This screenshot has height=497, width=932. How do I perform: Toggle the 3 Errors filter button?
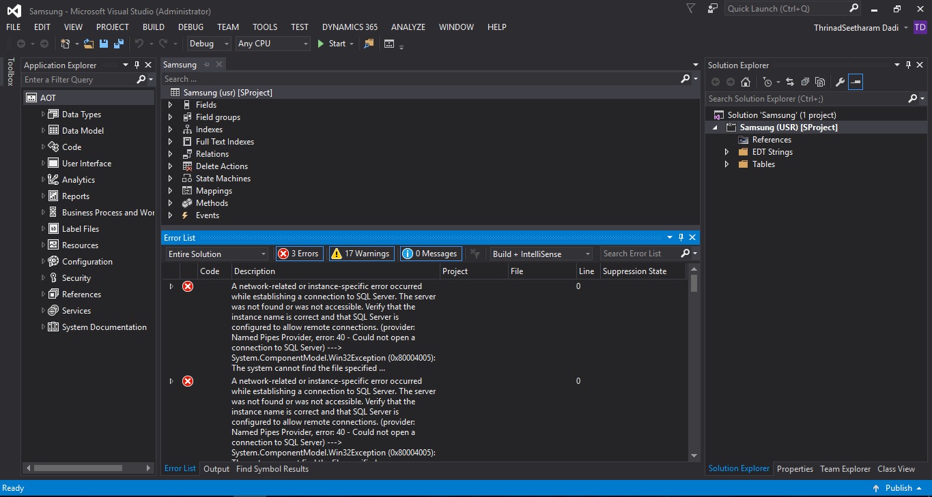tap(299, 254)
